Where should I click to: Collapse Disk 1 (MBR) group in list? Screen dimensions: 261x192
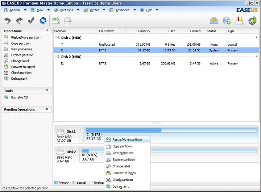click(257, 38)
